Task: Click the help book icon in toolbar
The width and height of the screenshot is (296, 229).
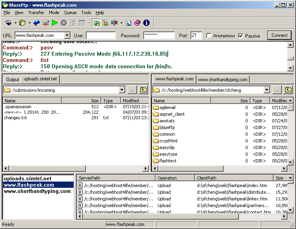Action: (x=137, y=23)
